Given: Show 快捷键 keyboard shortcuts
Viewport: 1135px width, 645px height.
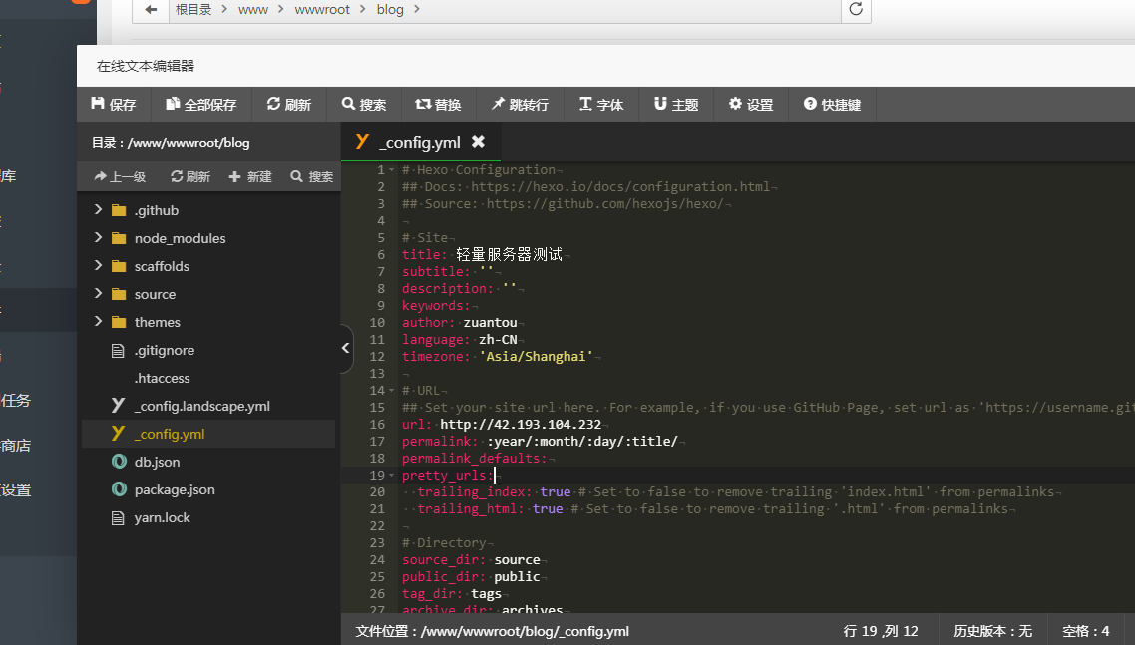Looking at the screenshot, I should 833,105.
